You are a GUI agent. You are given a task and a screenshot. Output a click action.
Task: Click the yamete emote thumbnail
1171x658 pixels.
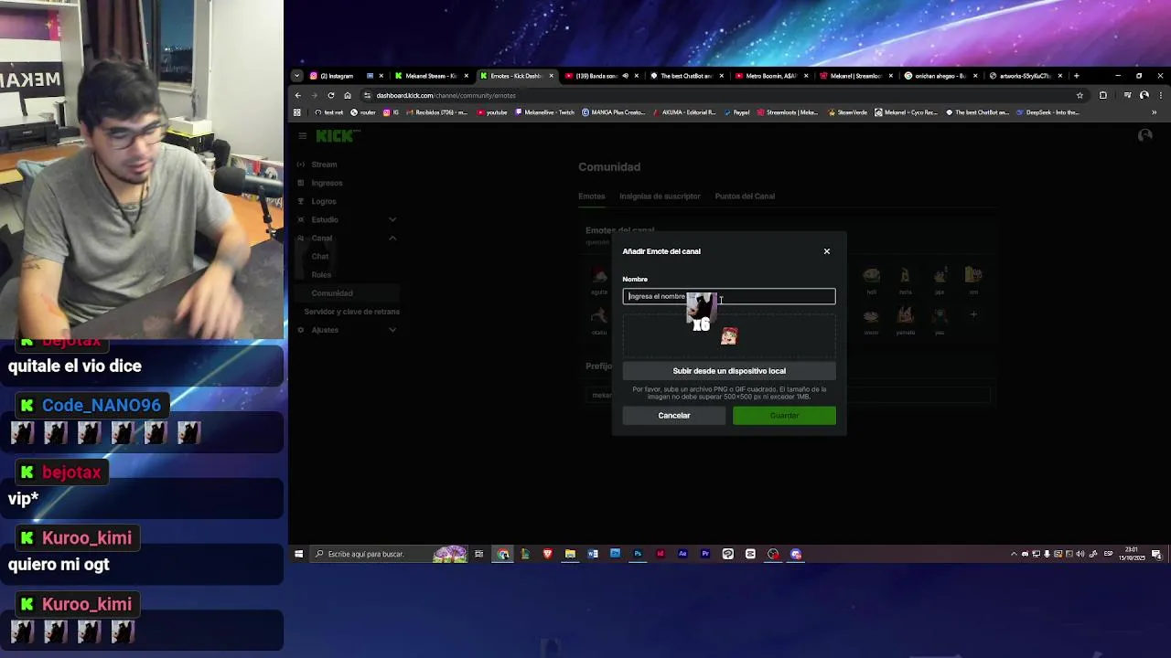click(x=905, y=316)
